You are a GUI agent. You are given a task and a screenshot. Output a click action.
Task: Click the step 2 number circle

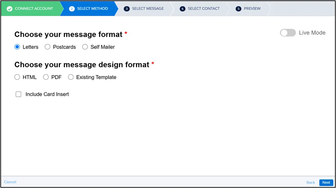click(72, 9)
